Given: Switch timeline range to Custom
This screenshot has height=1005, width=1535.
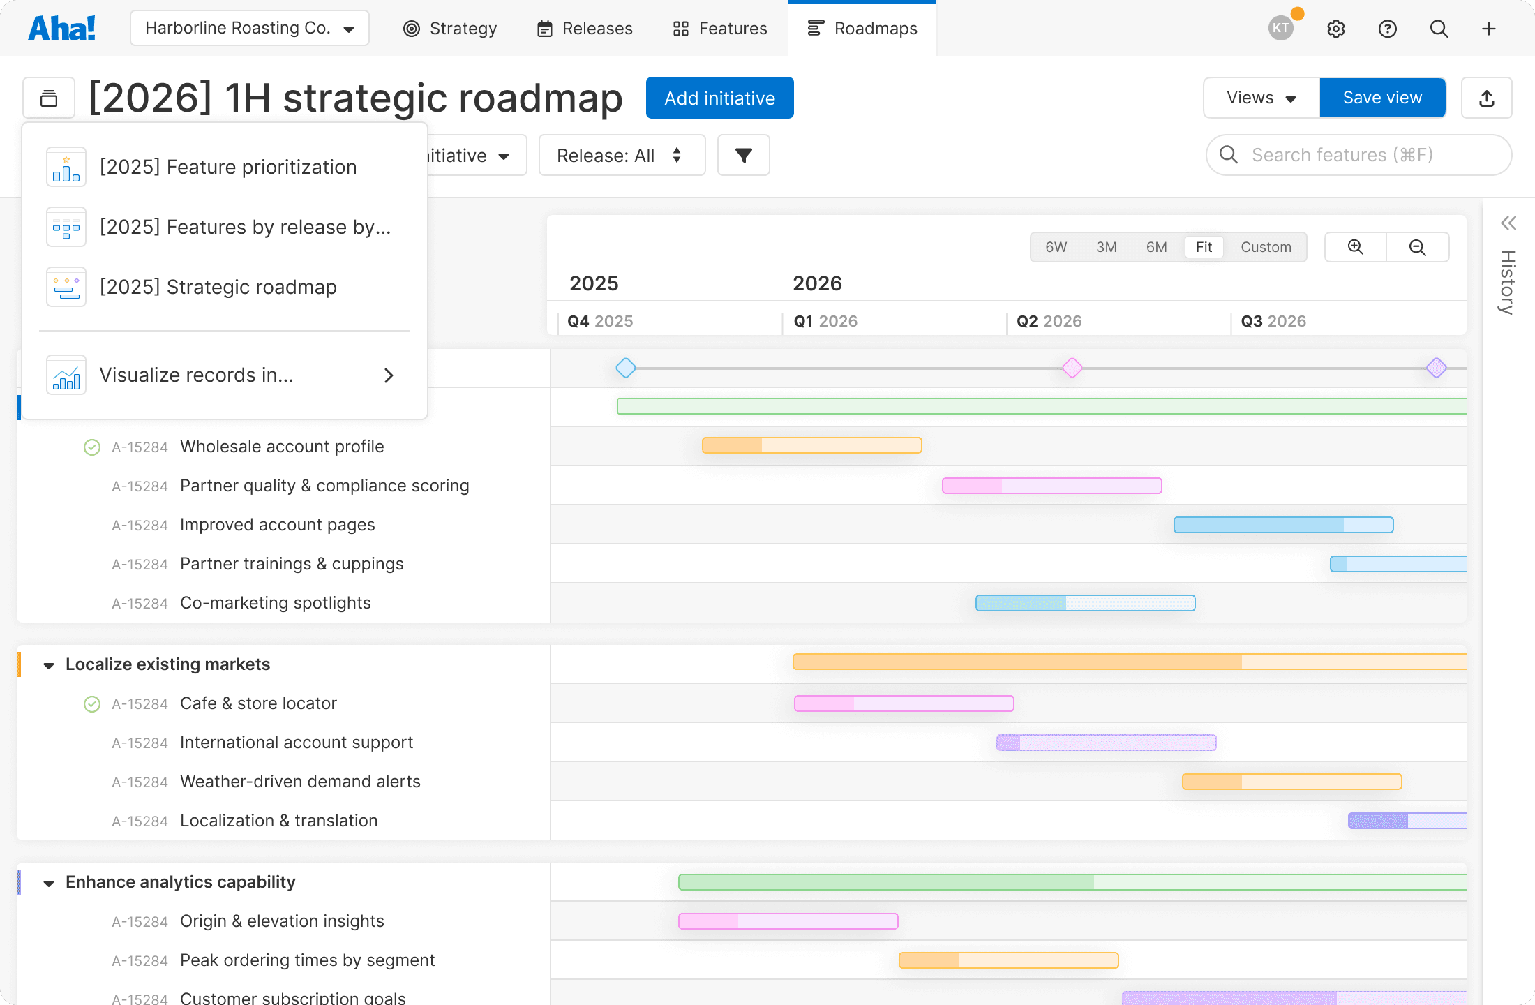Looking at the screenshot, I should pos(1266,247).
